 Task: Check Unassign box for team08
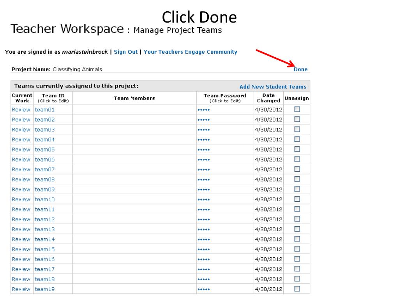(x=297, y=179)
